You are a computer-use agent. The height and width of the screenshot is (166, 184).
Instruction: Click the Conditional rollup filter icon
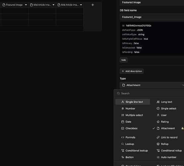click(158, 151)
